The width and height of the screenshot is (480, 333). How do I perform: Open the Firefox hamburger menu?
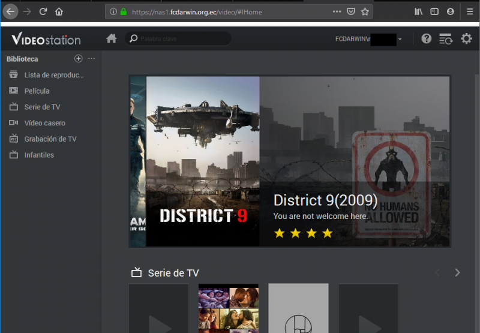tap(470, 11)
